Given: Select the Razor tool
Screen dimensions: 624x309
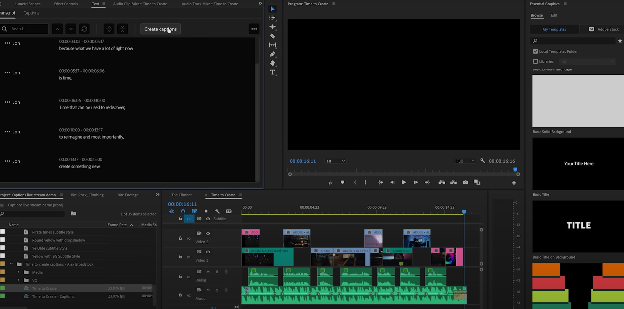Looking at the screenshot, I should [x=272, y=36].
